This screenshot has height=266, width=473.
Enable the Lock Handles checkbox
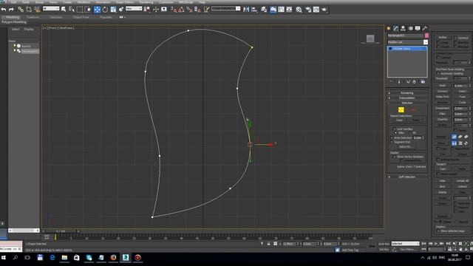(394, 129)
